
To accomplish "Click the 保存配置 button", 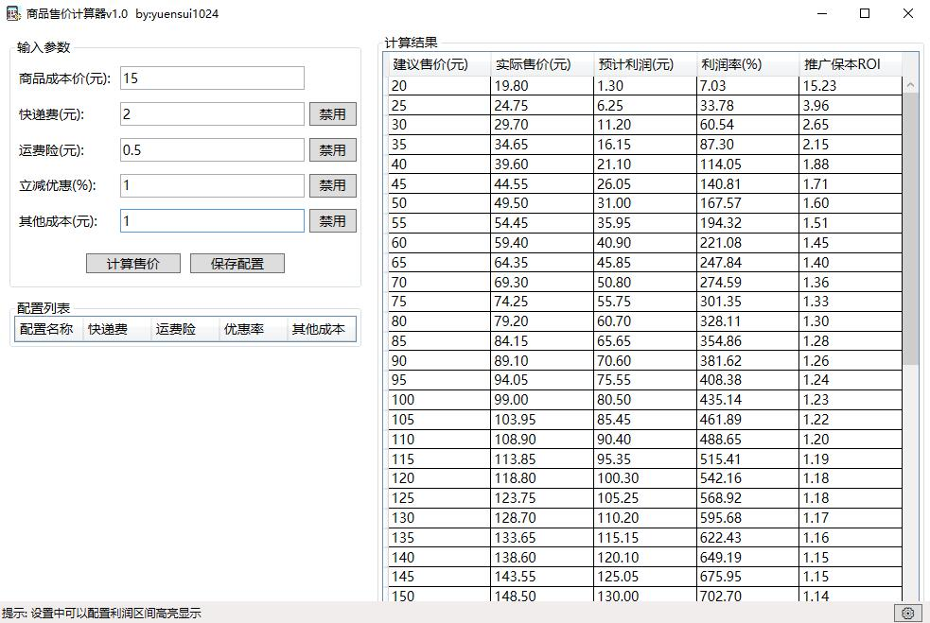I will tap(237, 264).
